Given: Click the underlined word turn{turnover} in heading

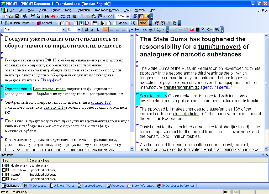Looking at the screenshot, I should 220,47.
